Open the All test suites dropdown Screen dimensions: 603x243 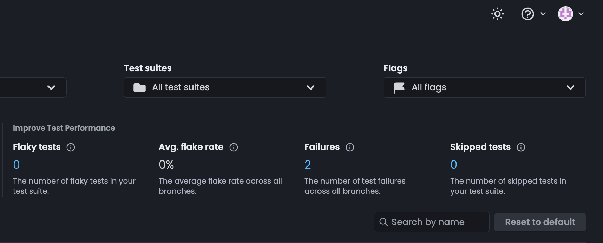[x=225, y=87]
